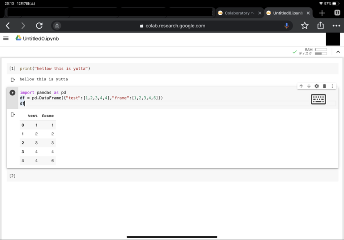This screenshot has height=240, width=344.
Task: Move the cell down with the arrow
Action: pyautogui.click(x=309, y=86)
